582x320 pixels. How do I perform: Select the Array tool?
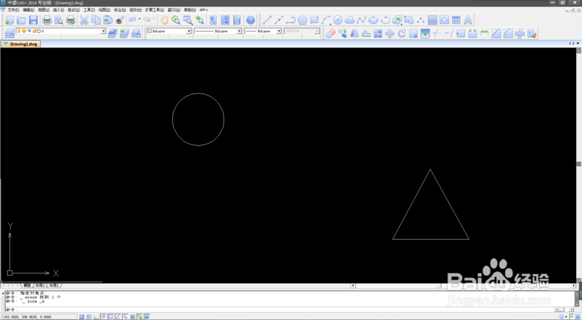pos(378,34)
